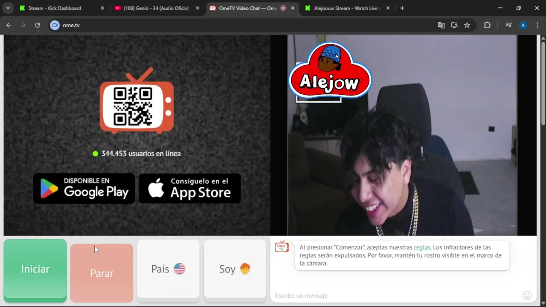Viewport: 546px width, 307px height.
Task: Select the OmeTV Video Chat tab
Action: point(252,8)
